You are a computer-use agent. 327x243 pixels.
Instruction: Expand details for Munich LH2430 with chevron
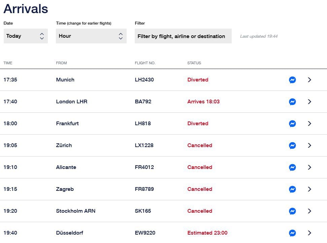tap(309, 80)
